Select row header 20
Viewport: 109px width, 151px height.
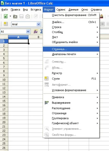click(x=4, y=122)
